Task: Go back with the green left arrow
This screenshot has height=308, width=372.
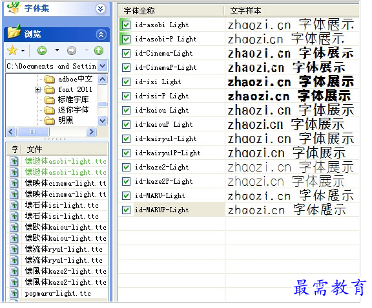Action: click(42, 50)
